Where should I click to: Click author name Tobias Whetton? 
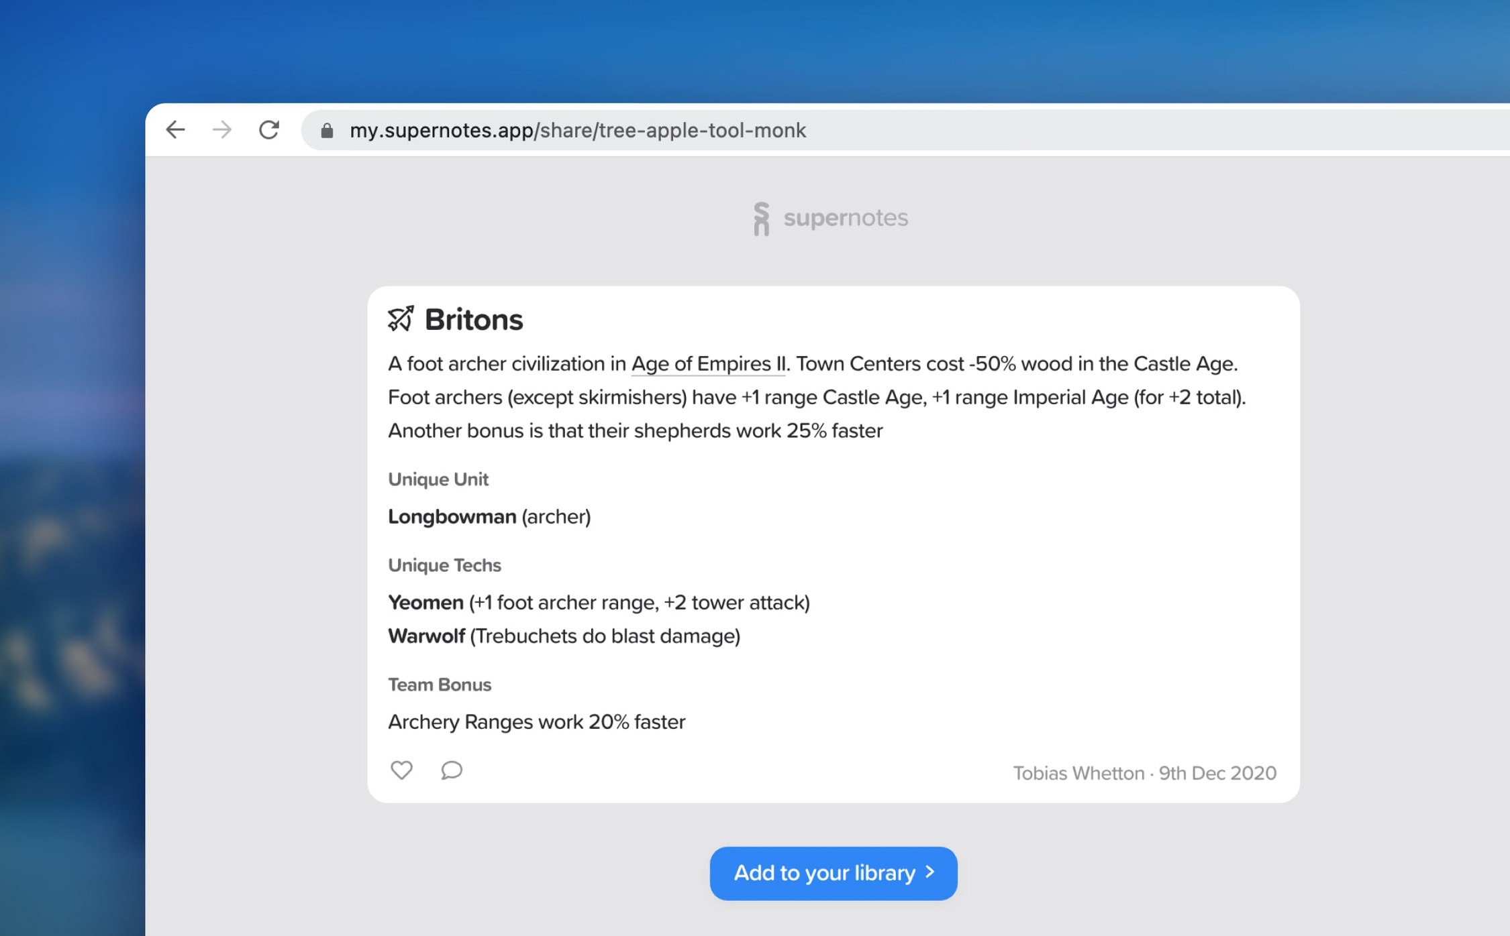(x=1078, y=773)
